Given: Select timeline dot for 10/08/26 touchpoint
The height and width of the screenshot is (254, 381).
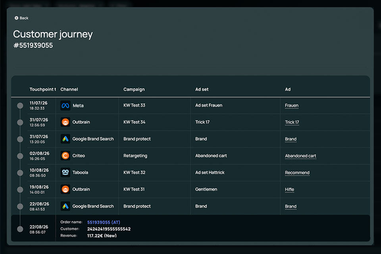Looking at the screenshot, I should pyautogui.click(x=20, y=173).
